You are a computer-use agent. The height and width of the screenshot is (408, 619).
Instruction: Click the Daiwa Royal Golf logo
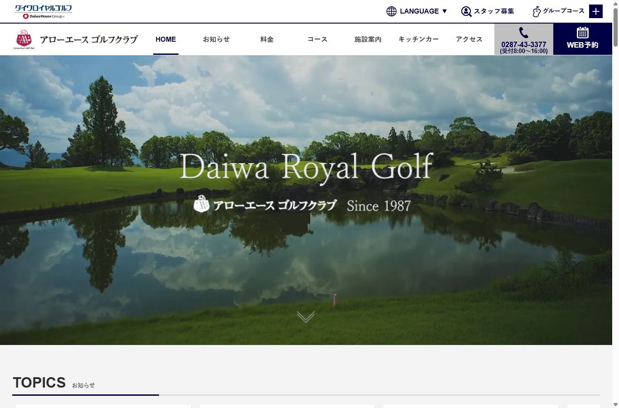point(43,11)
